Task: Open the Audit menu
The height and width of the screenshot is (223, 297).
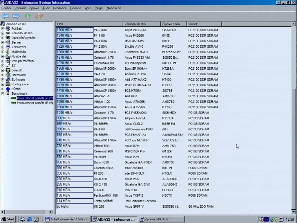Action: click(x=46, y=8)
